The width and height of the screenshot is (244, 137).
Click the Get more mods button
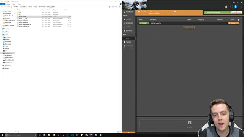tap(189, 28)
